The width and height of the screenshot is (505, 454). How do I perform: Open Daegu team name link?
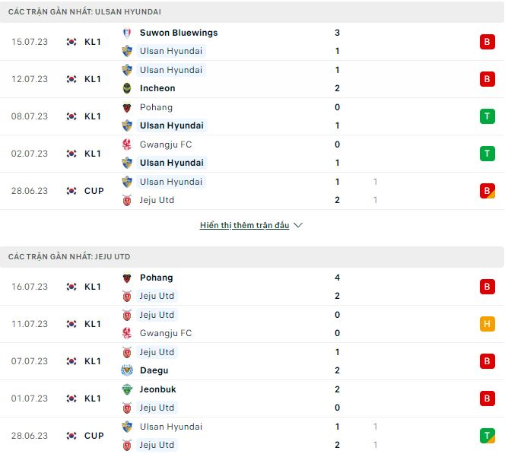154,370
